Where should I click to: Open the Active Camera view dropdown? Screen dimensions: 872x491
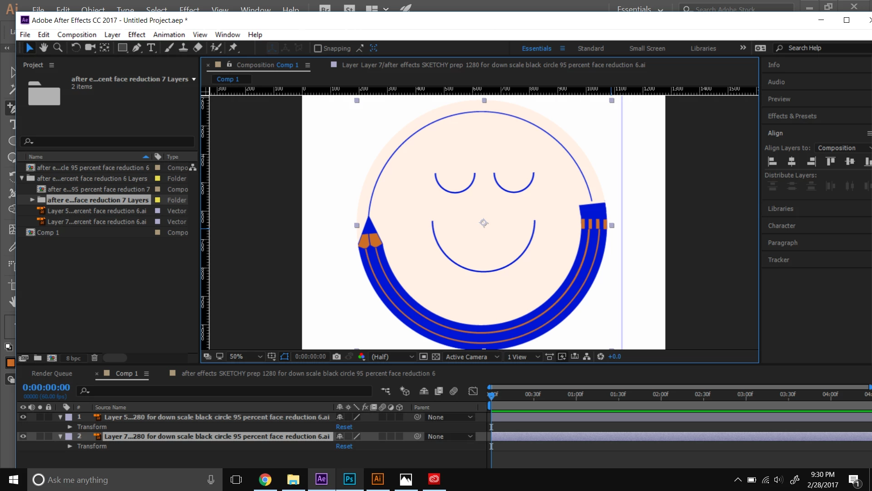pyautogui.click(x=472, y=357)
